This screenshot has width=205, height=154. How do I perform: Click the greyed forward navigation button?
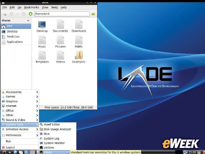pyautogui.click(x=24, y=14)
